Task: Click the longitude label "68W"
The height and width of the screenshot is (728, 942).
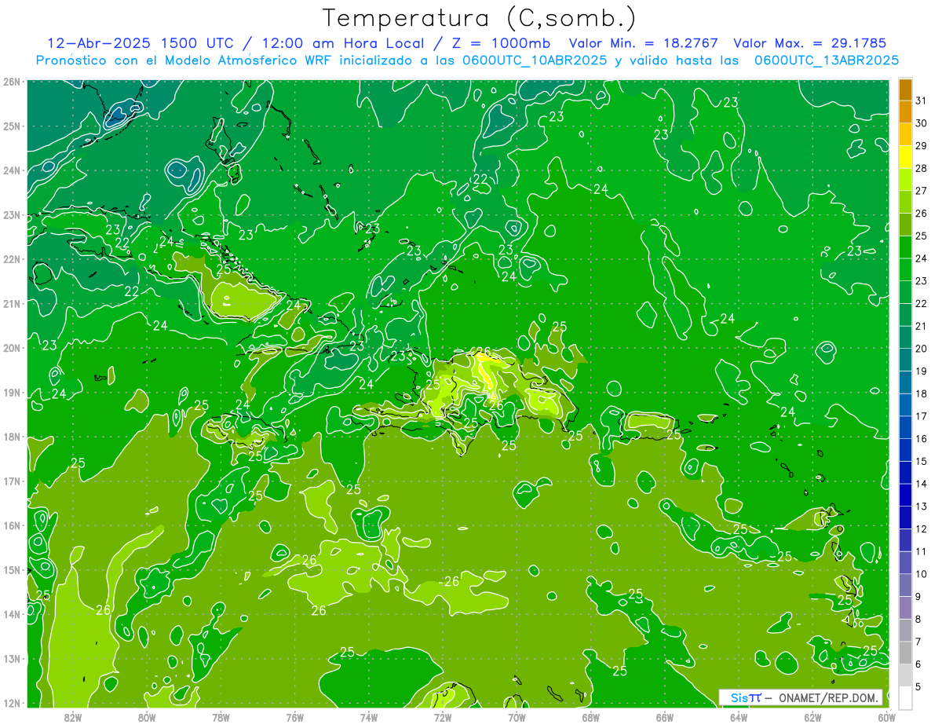Action: click(590, 717)
